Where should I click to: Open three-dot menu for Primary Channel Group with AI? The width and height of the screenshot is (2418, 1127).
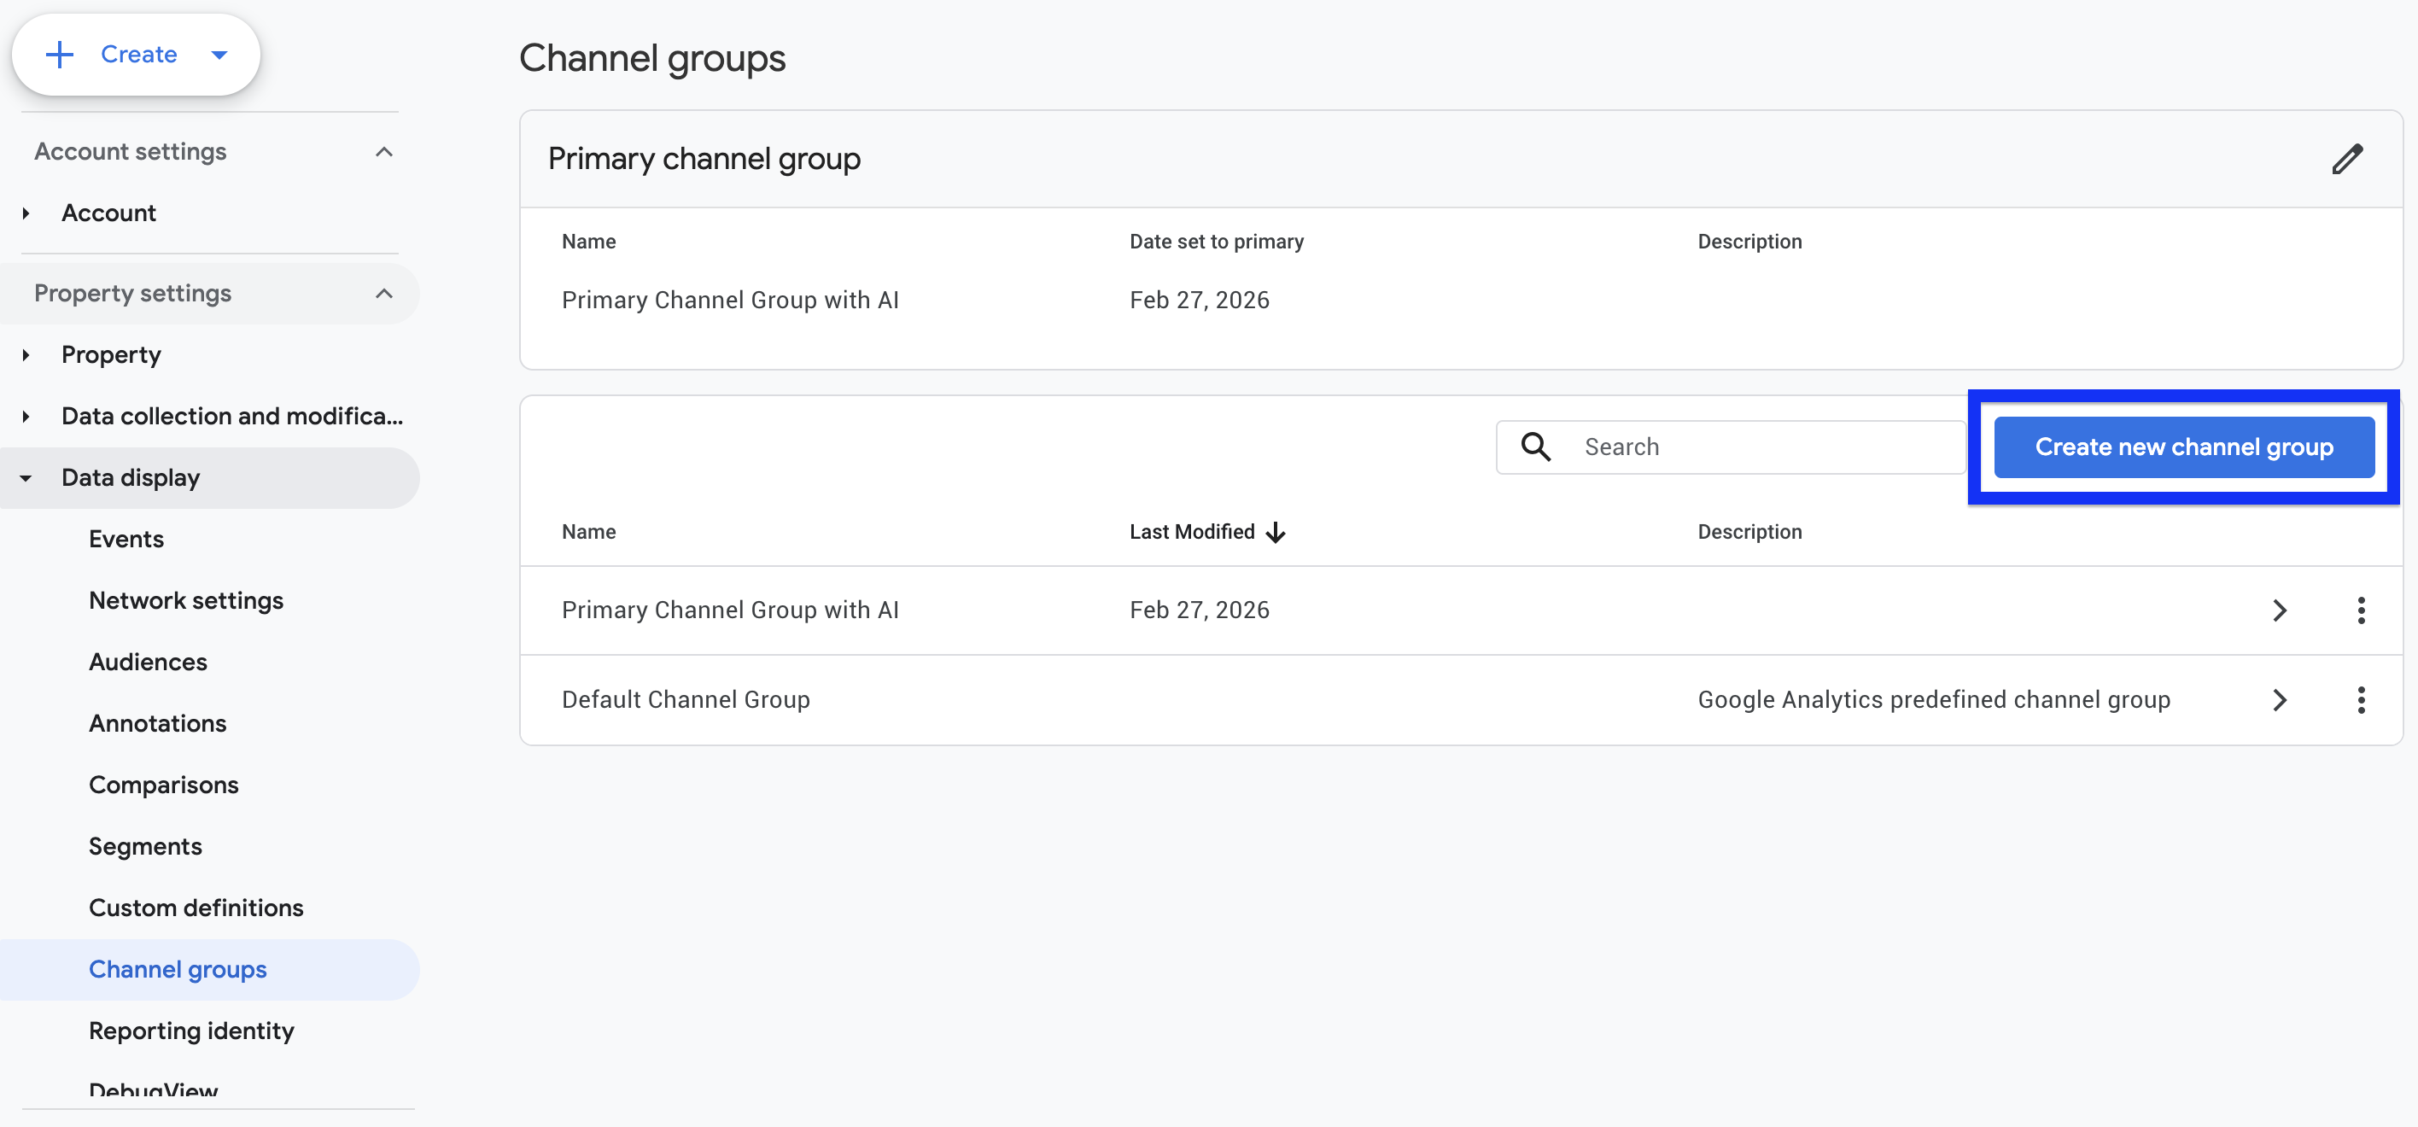(x=2361, y=610)
